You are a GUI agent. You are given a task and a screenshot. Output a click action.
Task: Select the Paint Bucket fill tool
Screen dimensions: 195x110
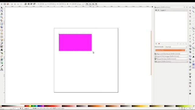pos(2,60)
